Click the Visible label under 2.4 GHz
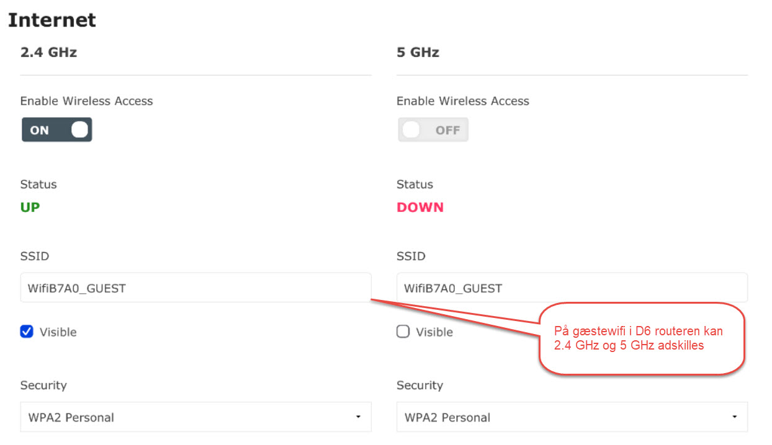This screenshot has height=445, width=772. tap(58, 332)
